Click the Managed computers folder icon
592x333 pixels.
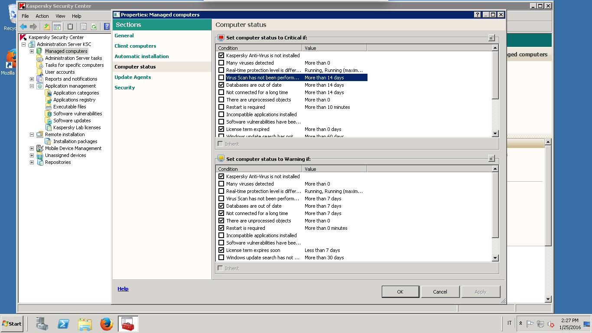40,51
